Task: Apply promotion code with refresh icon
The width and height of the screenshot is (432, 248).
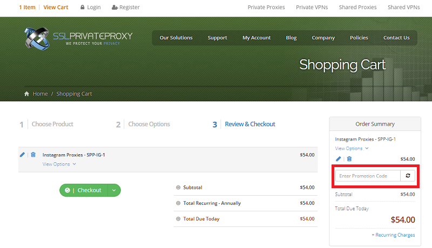Action: tap(408, 176)
